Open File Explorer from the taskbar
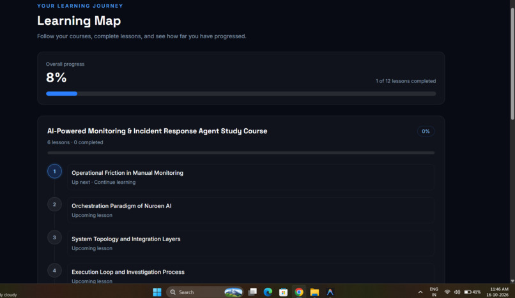Viewport: 515px width, 298px height. (314, 292)
